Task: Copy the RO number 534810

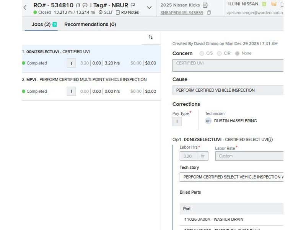Action: [x=78, y=5]
